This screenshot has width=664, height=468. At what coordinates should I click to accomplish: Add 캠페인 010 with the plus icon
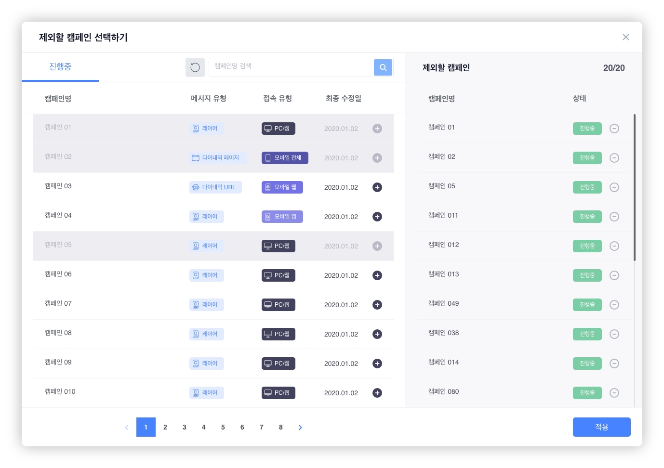click(x=377, y=393)
